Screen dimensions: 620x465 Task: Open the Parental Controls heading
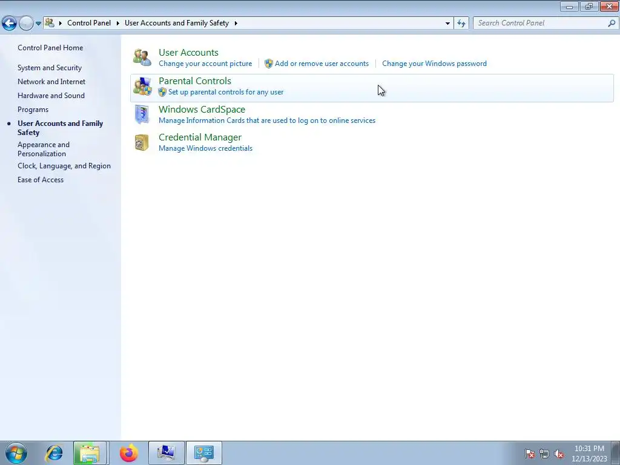(195, 81)
